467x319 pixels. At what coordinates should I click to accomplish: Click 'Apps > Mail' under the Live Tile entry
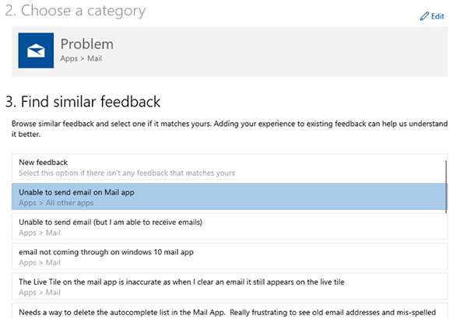click(x=40, y=292)
